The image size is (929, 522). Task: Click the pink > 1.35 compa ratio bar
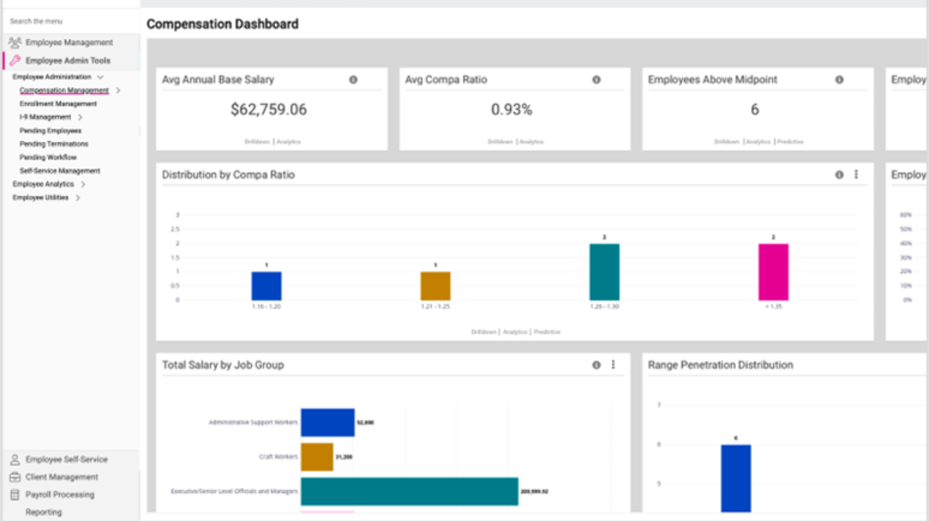pyautogui.click(x=774, y=272)
